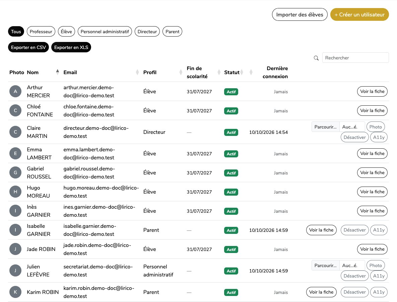Click Arthur MERCIER avatar icon
This screenshot has height=302, width=397.
coord(15,92)
